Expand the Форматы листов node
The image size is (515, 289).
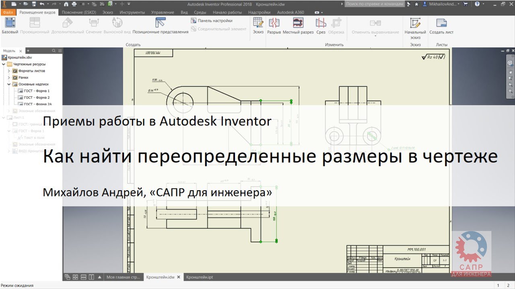pyautogui.click(x=9, y=71)
